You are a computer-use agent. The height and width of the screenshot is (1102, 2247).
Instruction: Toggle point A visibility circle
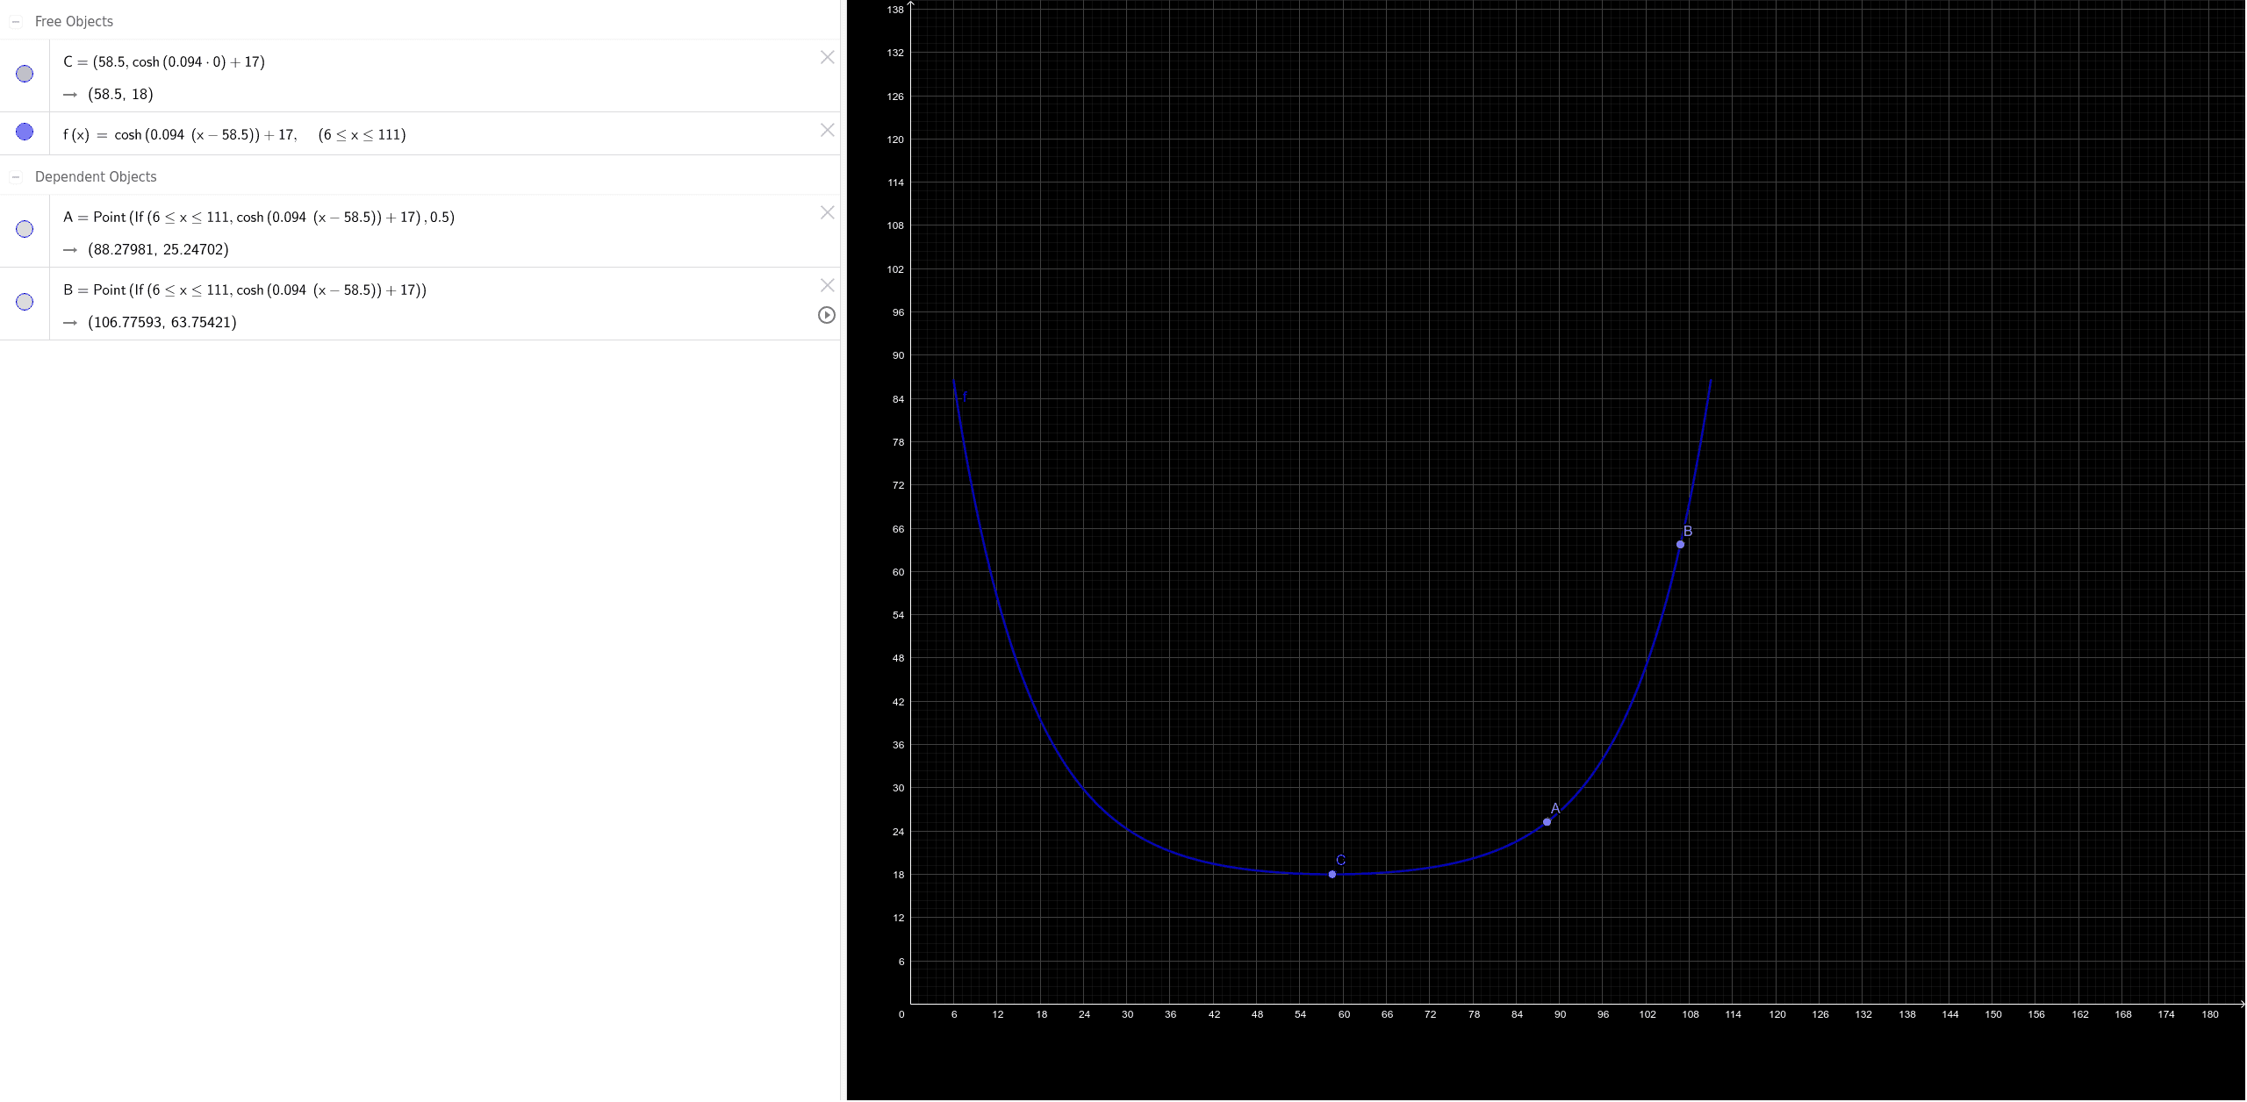(24, 229)
